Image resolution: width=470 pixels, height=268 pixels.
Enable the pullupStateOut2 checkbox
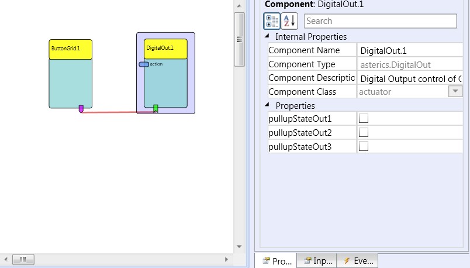[363, 132]
